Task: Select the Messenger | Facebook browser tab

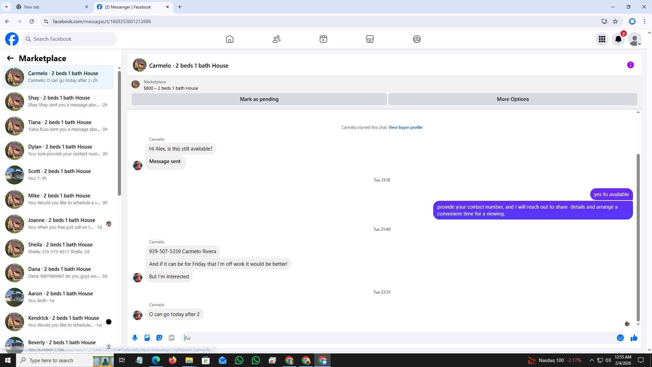Action: click(133, 7)
